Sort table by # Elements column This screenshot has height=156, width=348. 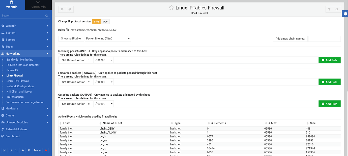(x=218, y=123)
